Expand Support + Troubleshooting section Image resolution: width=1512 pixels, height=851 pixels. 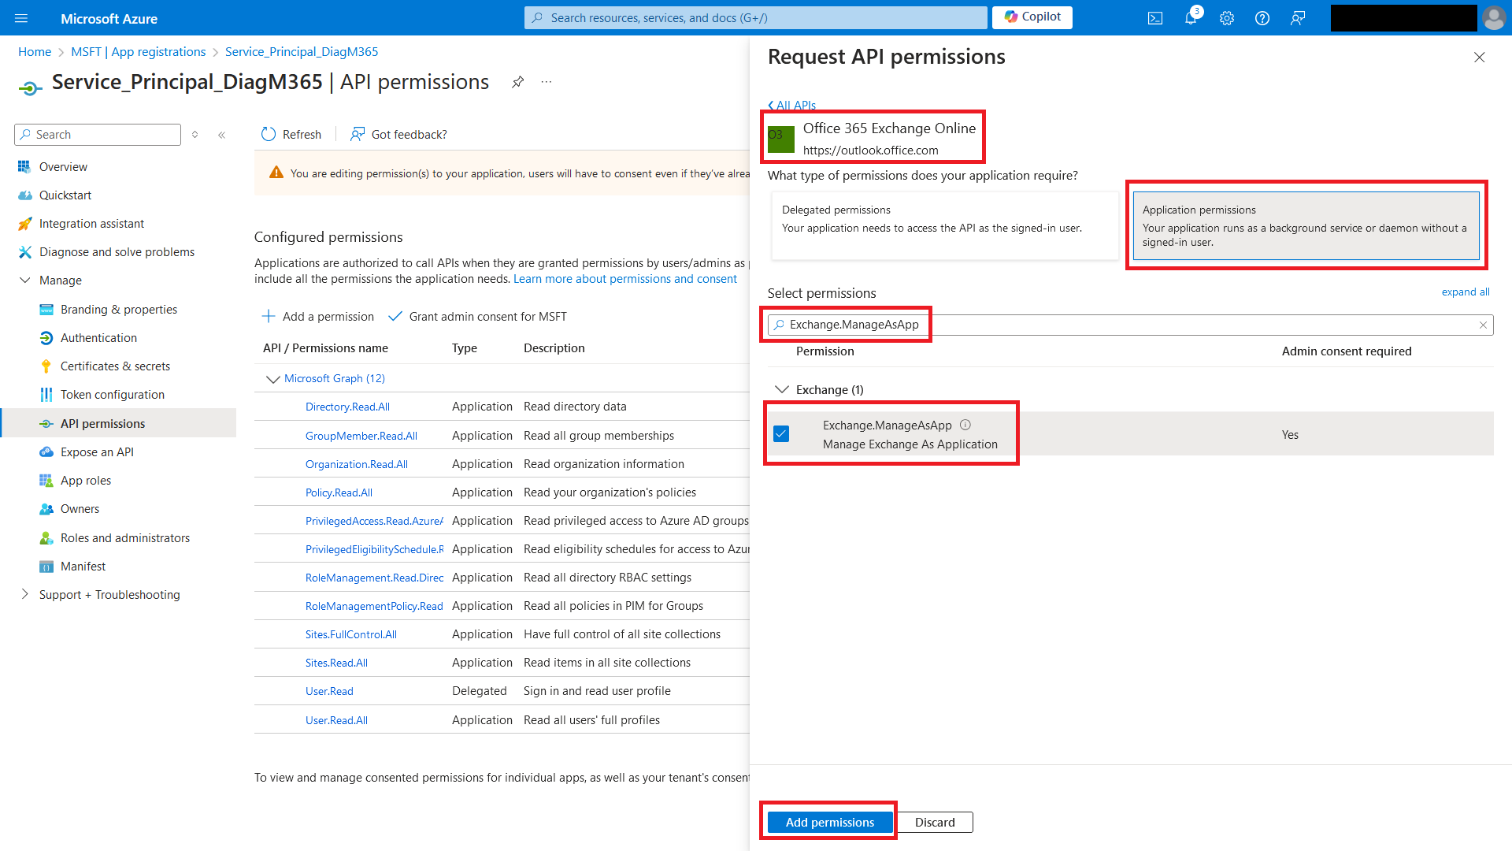click(x=24, y=594)
